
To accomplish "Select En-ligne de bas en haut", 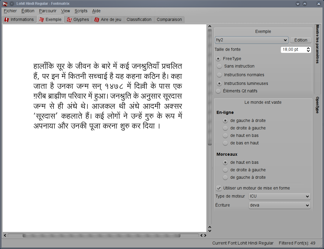I will click(x=241, y=143).
